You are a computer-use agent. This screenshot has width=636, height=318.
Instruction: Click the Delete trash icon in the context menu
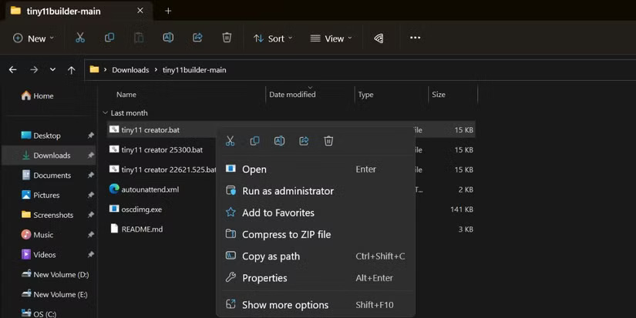point(328,141)
